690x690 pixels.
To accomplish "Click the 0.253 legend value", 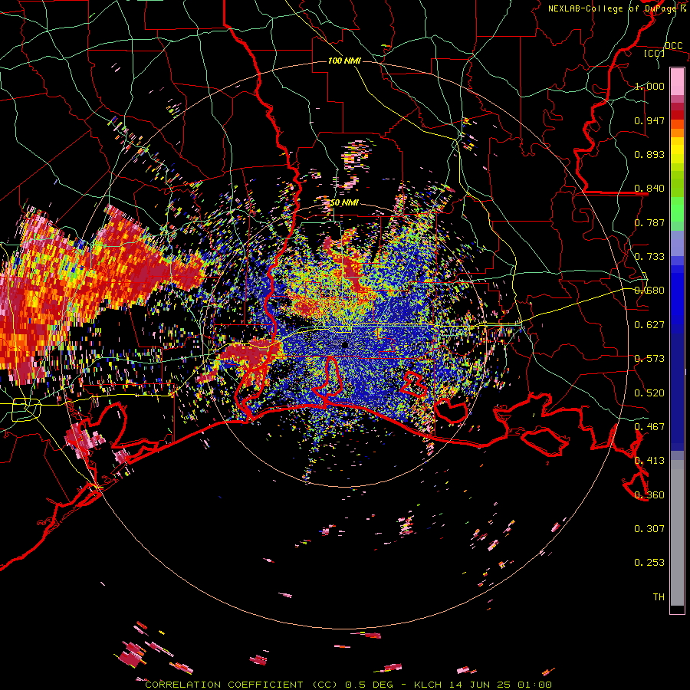I will click(649, 563).
